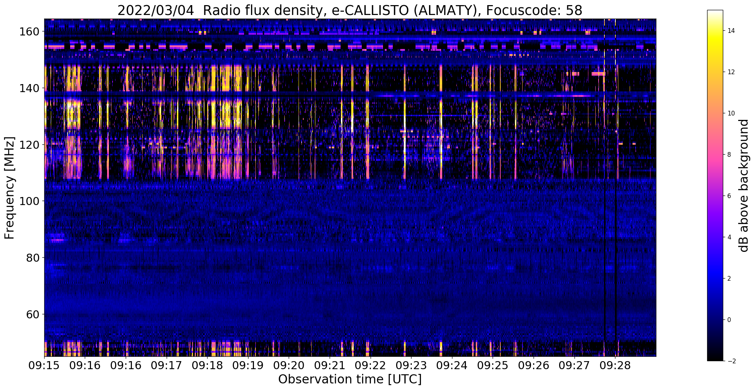Image resolution: width=755 pixels, height=390 pixels.
Task: Select the 09:26 time tick label
Action: pyautogui.click(x=534, y=365)
